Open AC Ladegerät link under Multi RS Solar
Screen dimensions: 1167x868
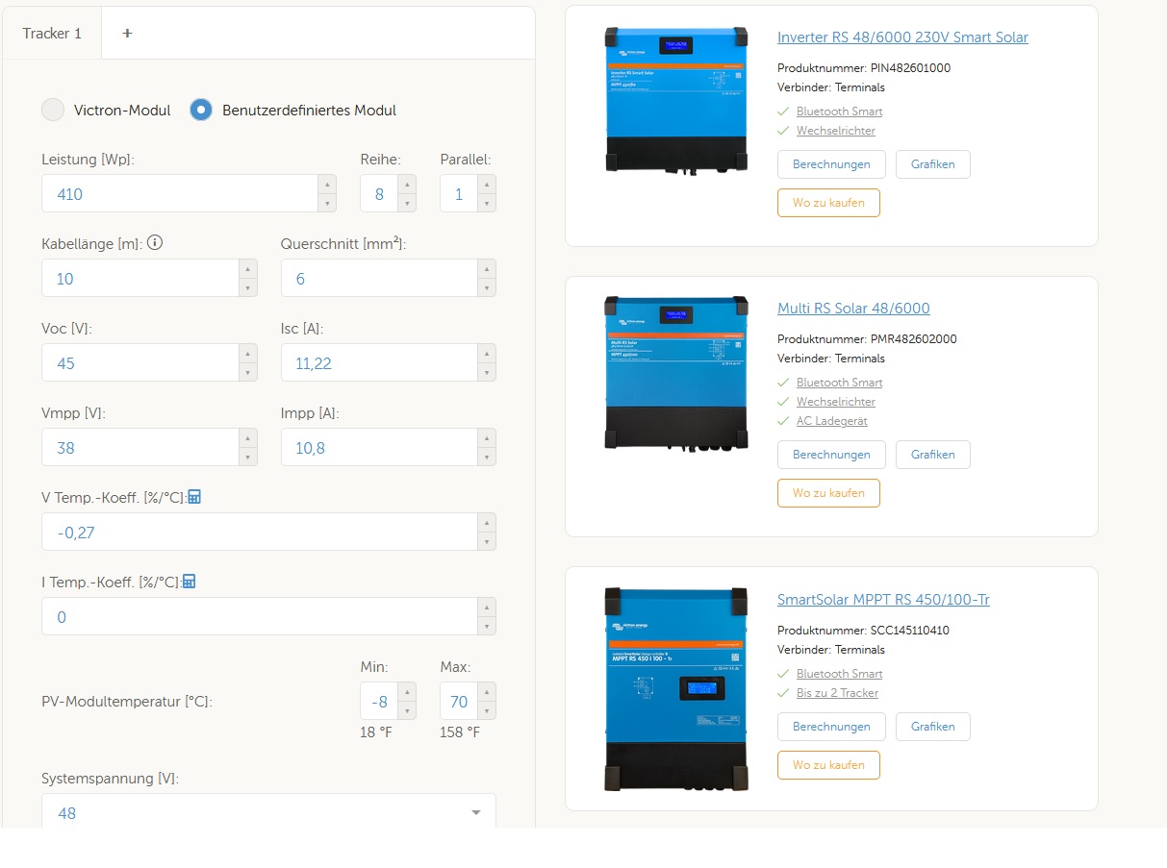[831, 421]
